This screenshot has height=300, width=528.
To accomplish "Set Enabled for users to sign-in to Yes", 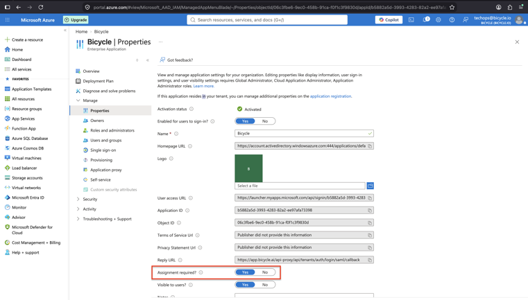I will pyautogui.click(x=245, y=121).
